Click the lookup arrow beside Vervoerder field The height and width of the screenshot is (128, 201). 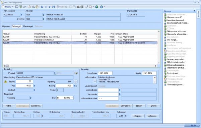[120, 94]
